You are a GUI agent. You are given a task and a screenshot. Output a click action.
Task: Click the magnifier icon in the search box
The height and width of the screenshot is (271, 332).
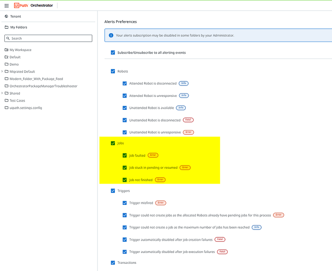pyautogui.click(x=8, y=38)
